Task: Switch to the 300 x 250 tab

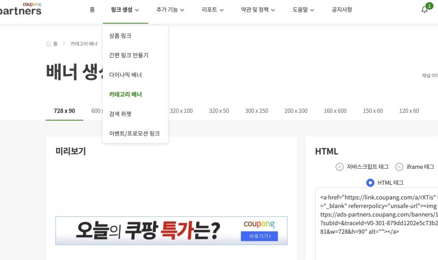Action: pos(257,111)
